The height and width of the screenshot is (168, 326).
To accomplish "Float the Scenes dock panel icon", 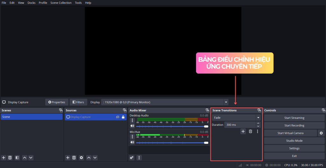I will 60,110.
